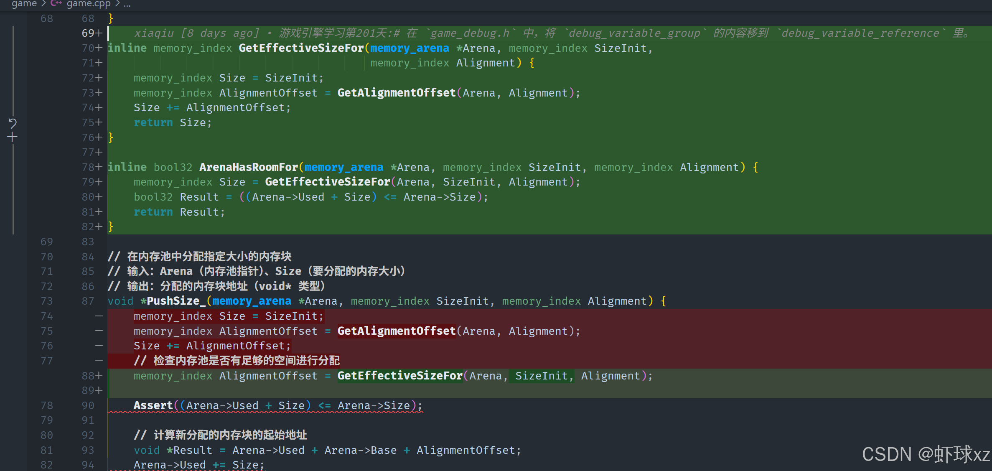Click the stage change plus icon
The width and height of the screenshot is (992, 471).
[13, 137]
